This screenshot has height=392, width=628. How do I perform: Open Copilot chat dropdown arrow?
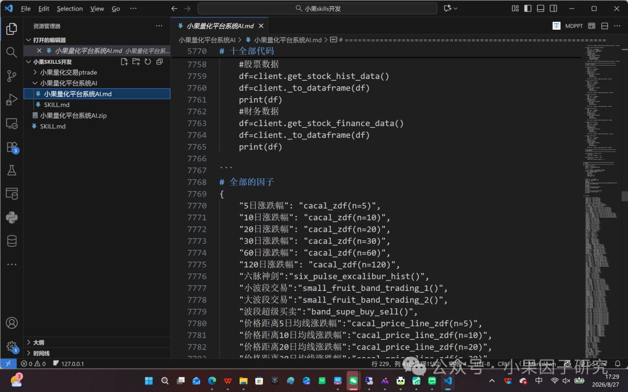tap(455, 8)
